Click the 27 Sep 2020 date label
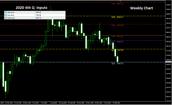 [x=72, y=103]
